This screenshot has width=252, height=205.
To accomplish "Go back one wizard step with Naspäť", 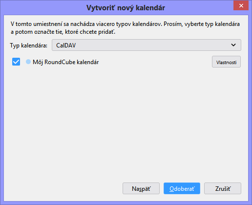I will [141, 188].
